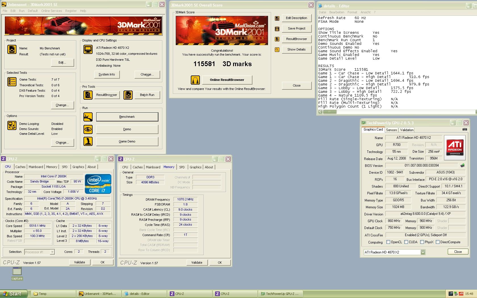Click the ResultBrowser magnifier icon in Pro Tools
477x298 pixels.
(x=88, y=95)
